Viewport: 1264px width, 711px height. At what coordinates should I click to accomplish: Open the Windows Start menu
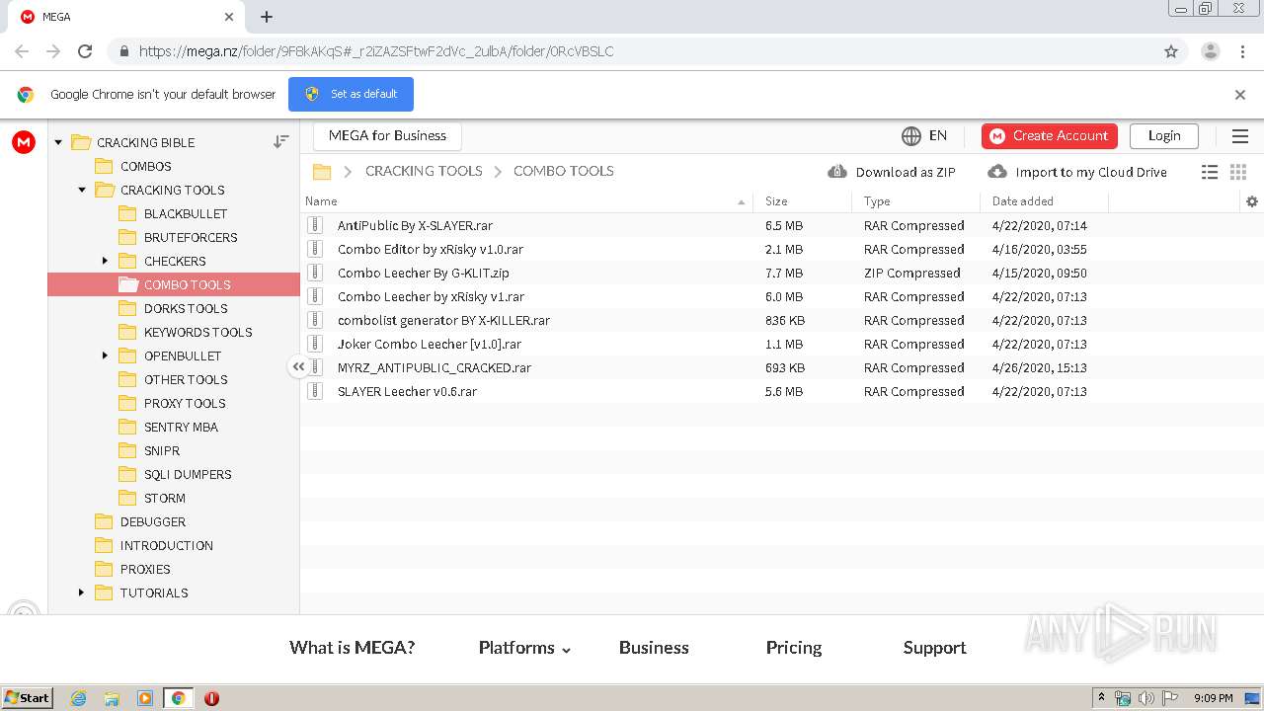point(28,697)
